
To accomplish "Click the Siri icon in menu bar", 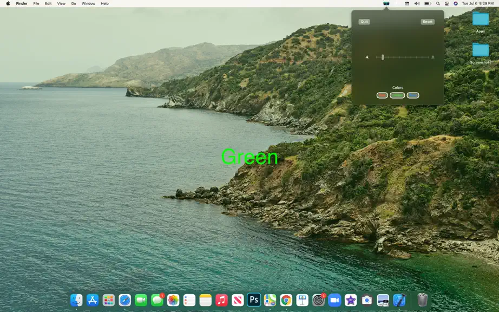I will (455, 3).
